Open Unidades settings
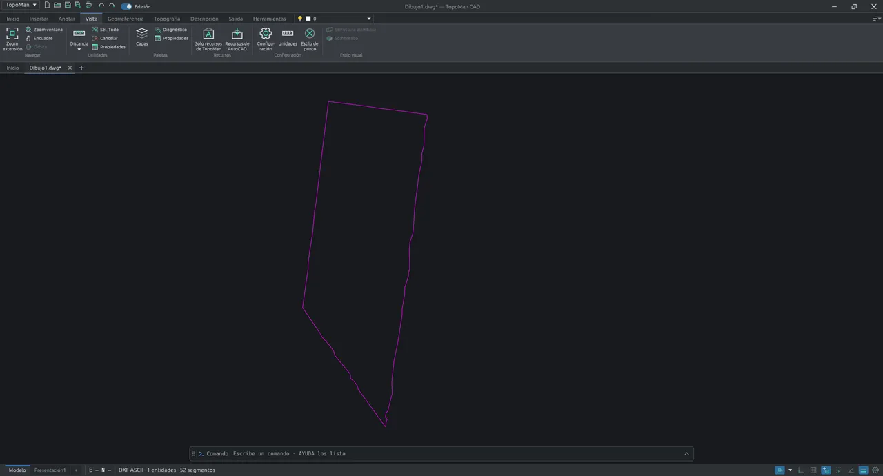 click(288, 37)
